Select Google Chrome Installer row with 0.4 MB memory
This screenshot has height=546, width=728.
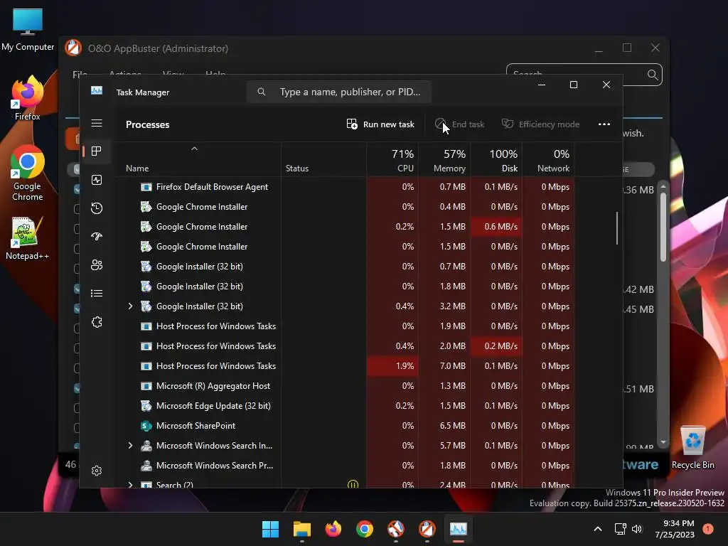[x=345, y=207]
